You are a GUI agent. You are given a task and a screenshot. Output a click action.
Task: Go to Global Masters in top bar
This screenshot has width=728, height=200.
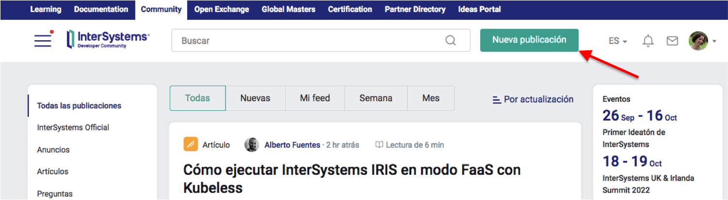288,9
